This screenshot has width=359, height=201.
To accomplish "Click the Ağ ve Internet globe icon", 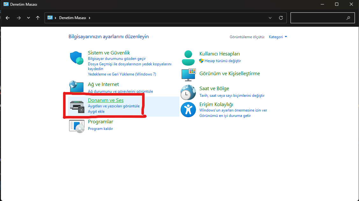I will pyautogui.click(x=76, y=87).
